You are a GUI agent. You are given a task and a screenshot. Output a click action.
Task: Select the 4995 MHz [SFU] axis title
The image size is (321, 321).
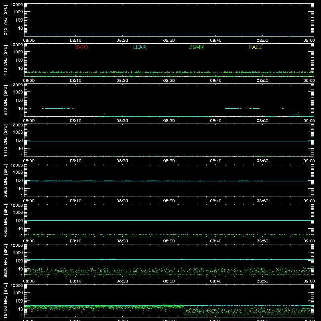pyautogui.click(x=6, y=221)
